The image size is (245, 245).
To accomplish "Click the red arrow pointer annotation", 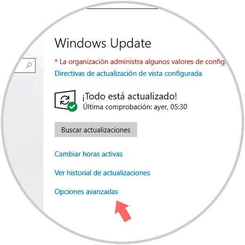I will [123, 211].
